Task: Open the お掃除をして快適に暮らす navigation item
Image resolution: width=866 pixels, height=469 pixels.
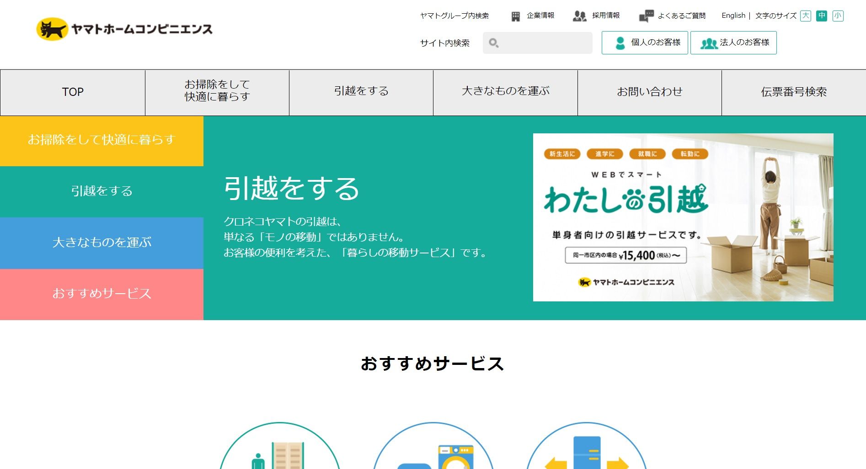Action: (217, 92)
